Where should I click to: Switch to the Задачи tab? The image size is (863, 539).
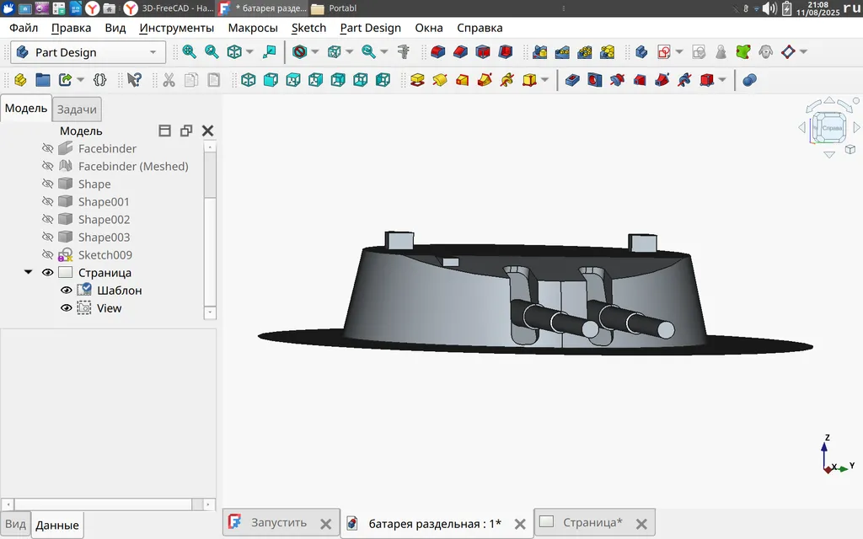click(x=77, y=109)
